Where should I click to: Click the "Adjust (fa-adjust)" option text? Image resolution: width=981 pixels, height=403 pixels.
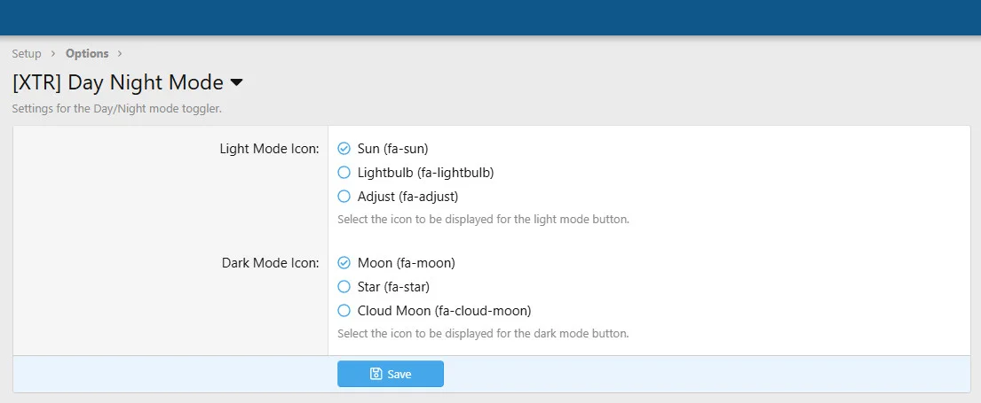(x=407, y=197)
